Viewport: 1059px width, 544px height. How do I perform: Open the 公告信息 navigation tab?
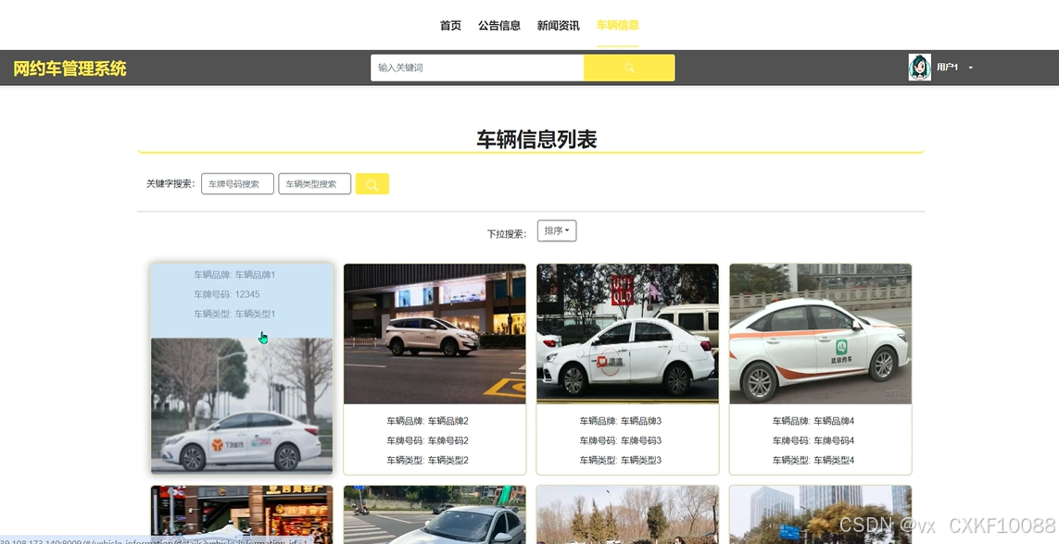tap(499, 26)
